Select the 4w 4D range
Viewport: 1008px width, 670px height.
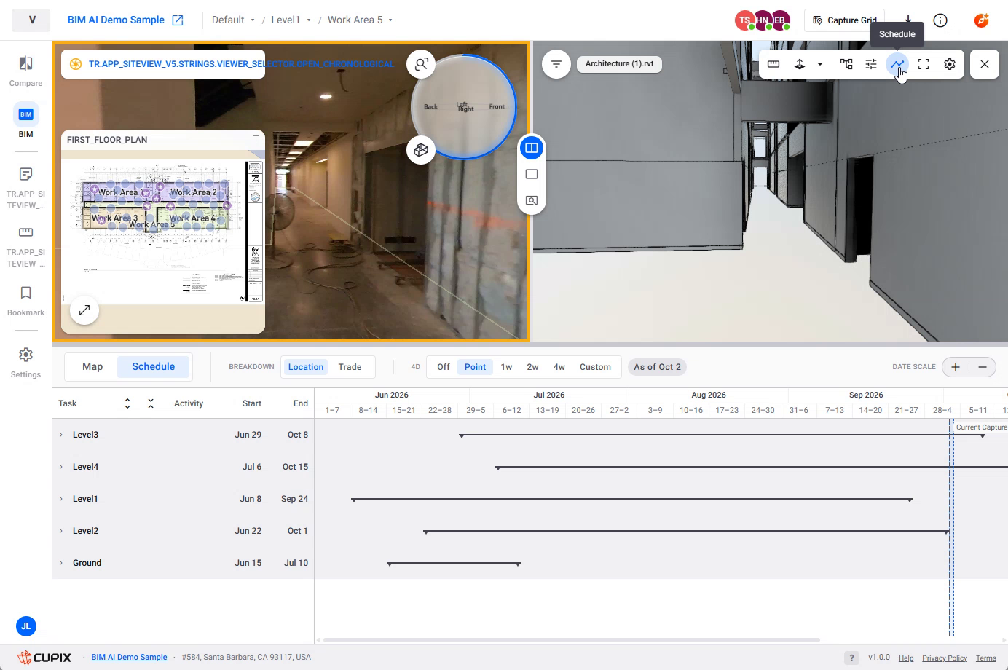(559, 367)
